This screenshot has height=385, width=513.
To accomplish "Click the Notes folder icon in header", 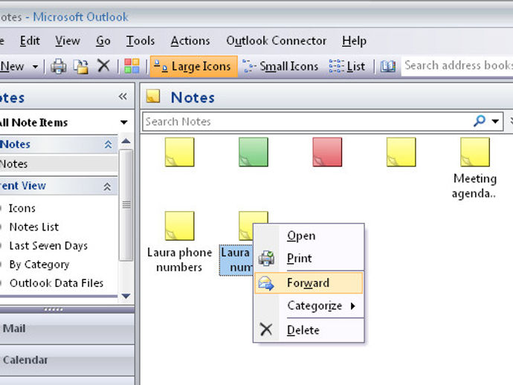I will tap(153, 97).
